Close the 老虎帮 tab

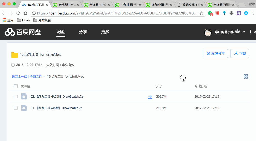(78, 5)
